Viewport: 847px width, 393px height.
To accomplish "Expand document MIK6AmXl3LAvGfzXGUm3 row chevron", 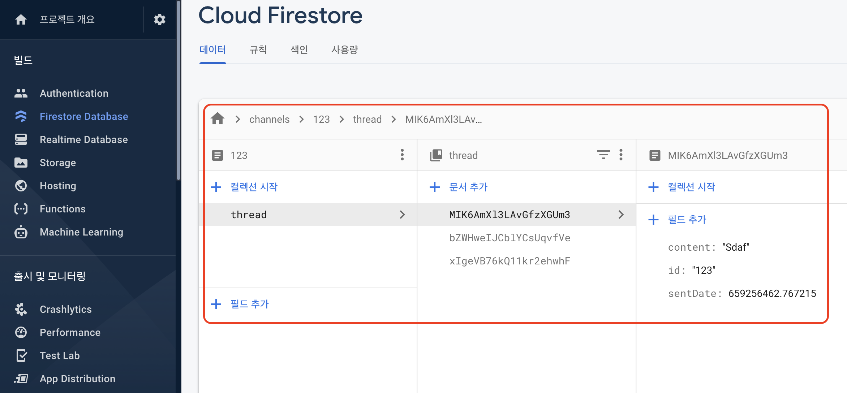I will (621, 215).
